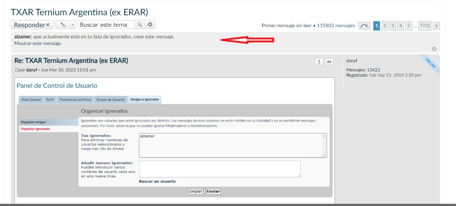Open 'Grupos de Usuarios' tab
The width and height of the screenshot is (456, 206).
click(111, 100)
